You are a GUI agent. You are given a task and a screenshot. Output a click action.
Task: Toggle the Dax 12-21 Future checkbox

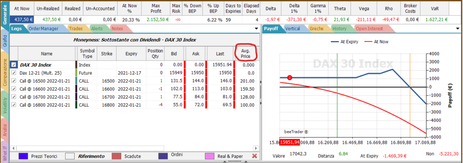click(14, 73)
